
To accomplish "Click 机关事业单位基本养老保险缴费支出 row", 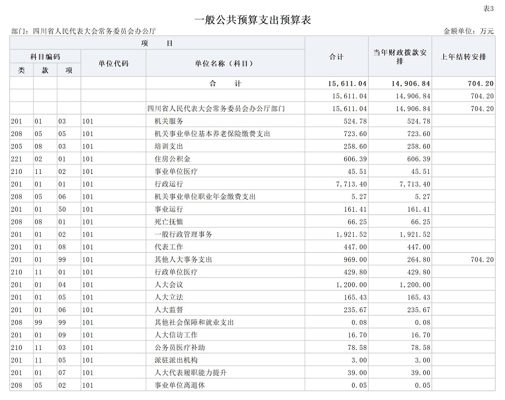I will [212, 133].
